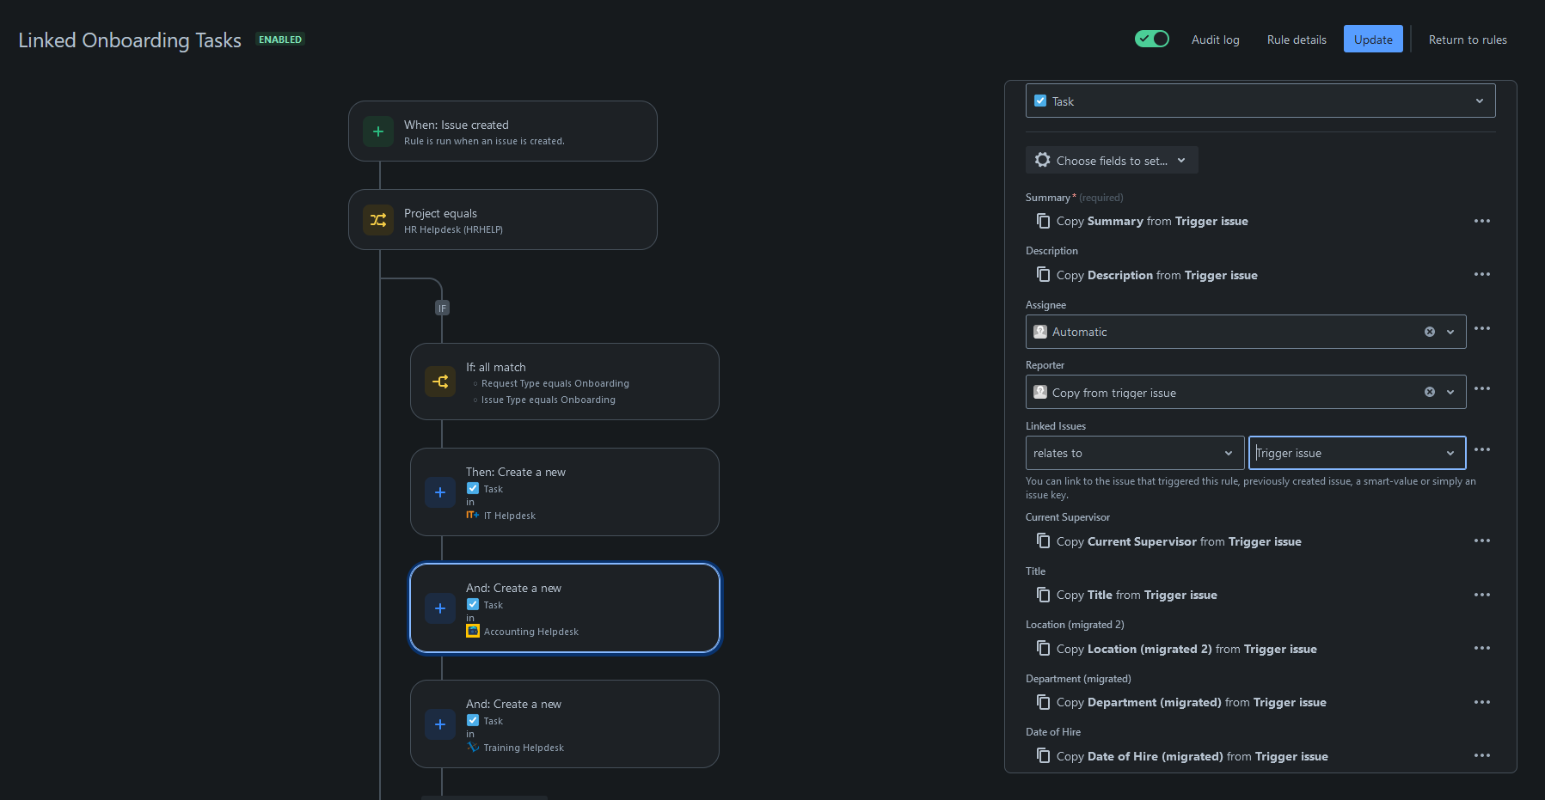This screenshot has height=800, width=1545.
Task: Click the plus icon of the Accounting Helpdesk action
Action: pyautogui.click(x=440, y=608)
